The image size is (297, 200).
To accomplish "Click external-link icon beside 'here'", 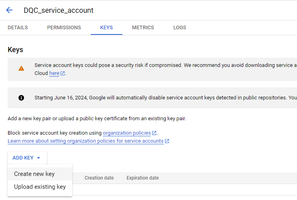I will click(63, 74).
